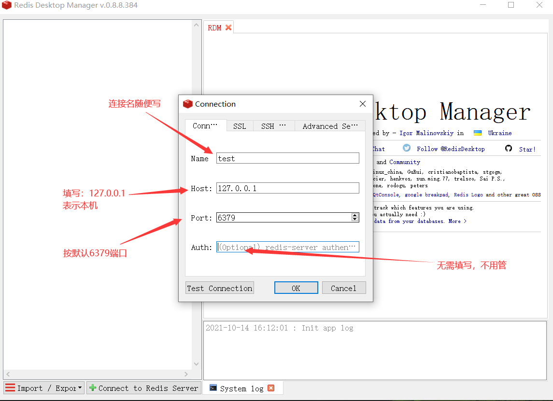
Task: Click the green plus connect icon
Action: pos(93,387)
